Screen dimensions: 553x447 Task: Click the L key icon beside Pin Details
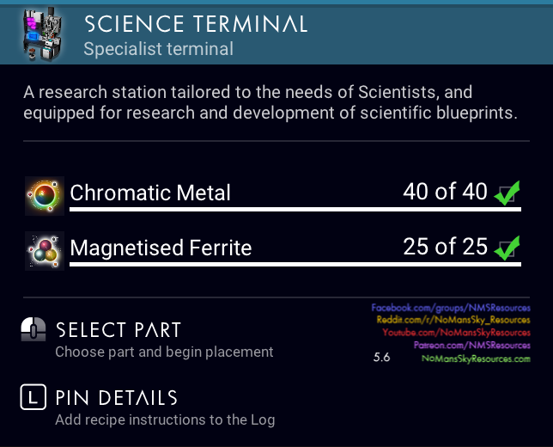pyautogui.click(x=33, y=397)
